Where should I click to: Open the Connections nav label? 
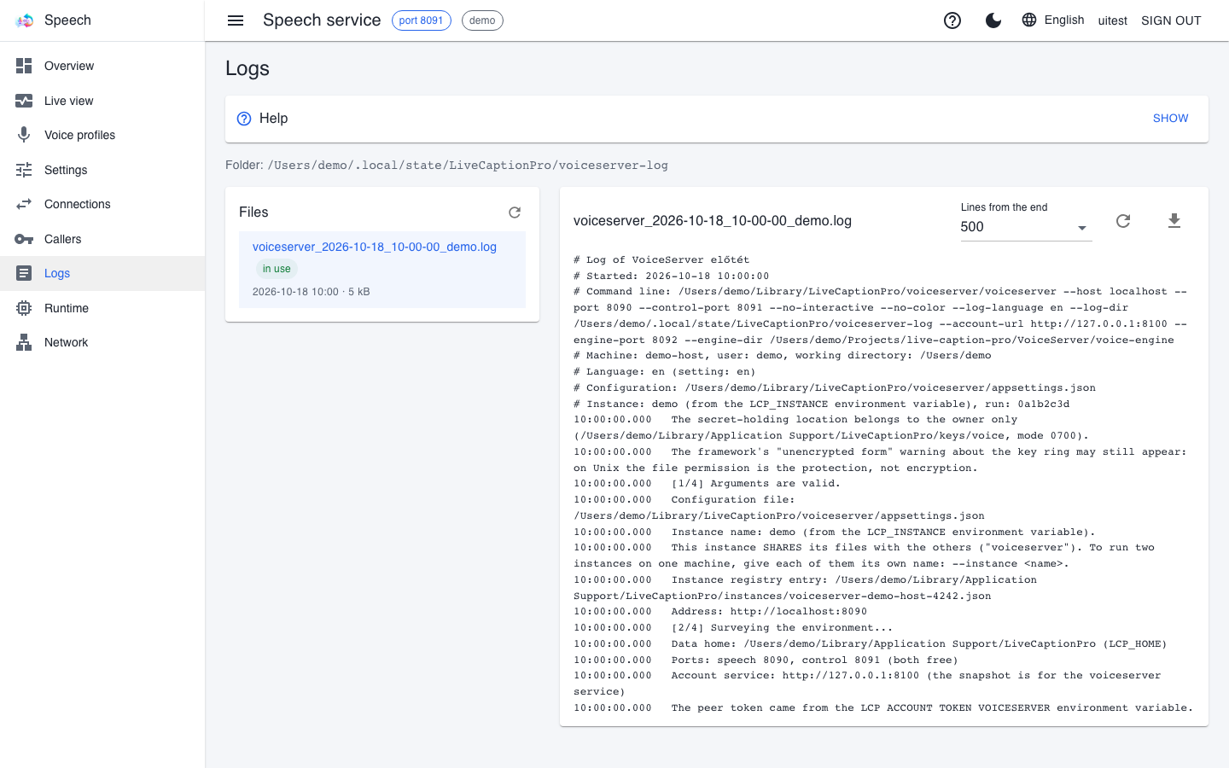[x=78, y=204]
